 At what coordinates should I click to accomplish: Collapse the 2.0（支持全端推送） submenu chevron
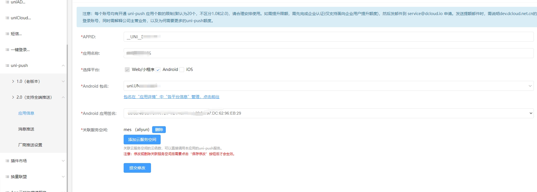click(x=63, y=97)
